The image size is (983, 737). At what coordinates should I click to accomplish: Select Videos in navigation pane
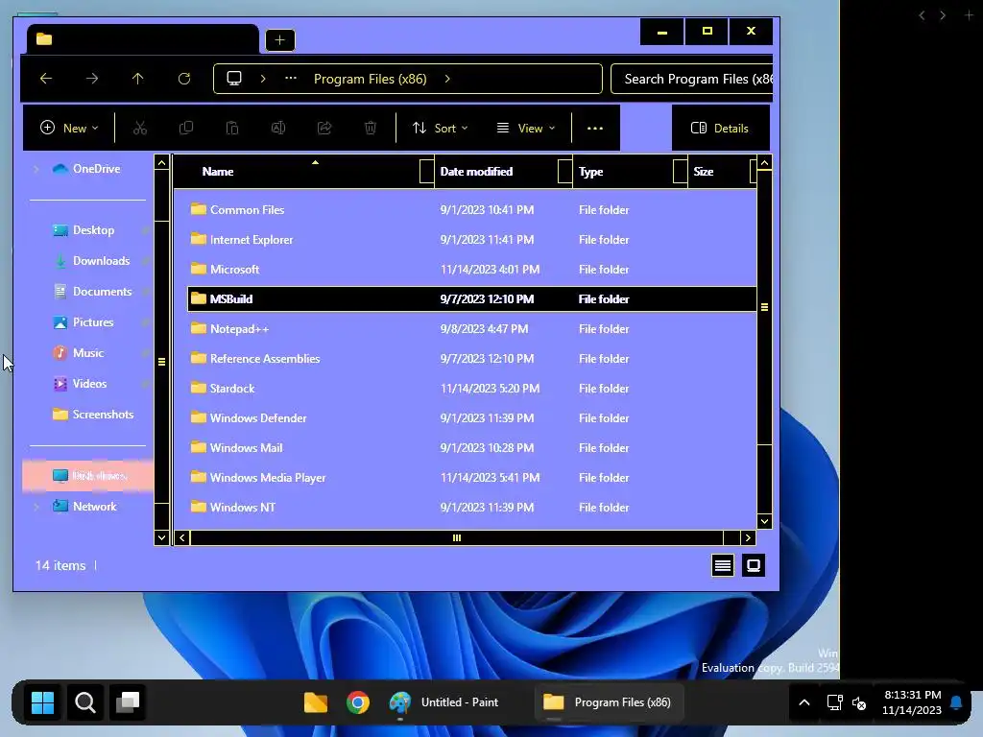click(89, 384)
